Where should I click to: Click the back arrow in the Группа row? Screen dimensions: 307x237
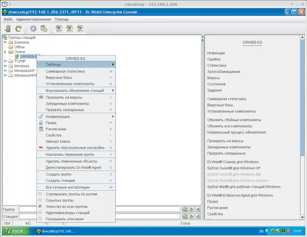click(x=198, y=209)
